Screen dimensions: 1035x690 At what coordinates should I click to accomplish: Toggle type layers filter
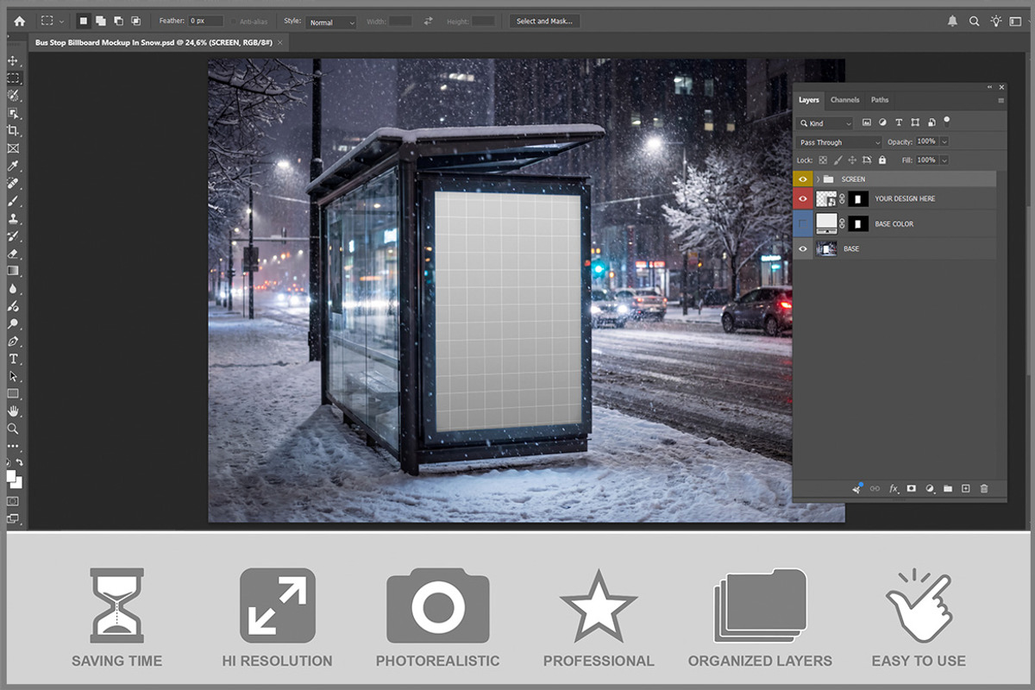click(899, 123)
